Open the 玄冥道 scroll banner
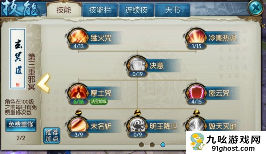 tap(18, 59)
